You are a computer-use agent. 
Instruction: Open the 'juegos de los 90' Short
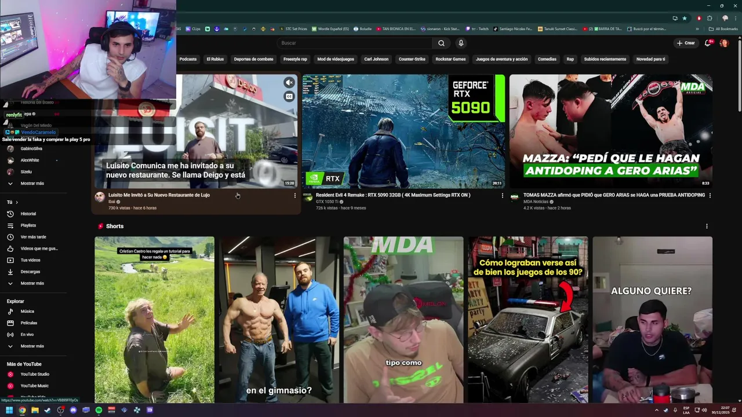tap(528, 320)
